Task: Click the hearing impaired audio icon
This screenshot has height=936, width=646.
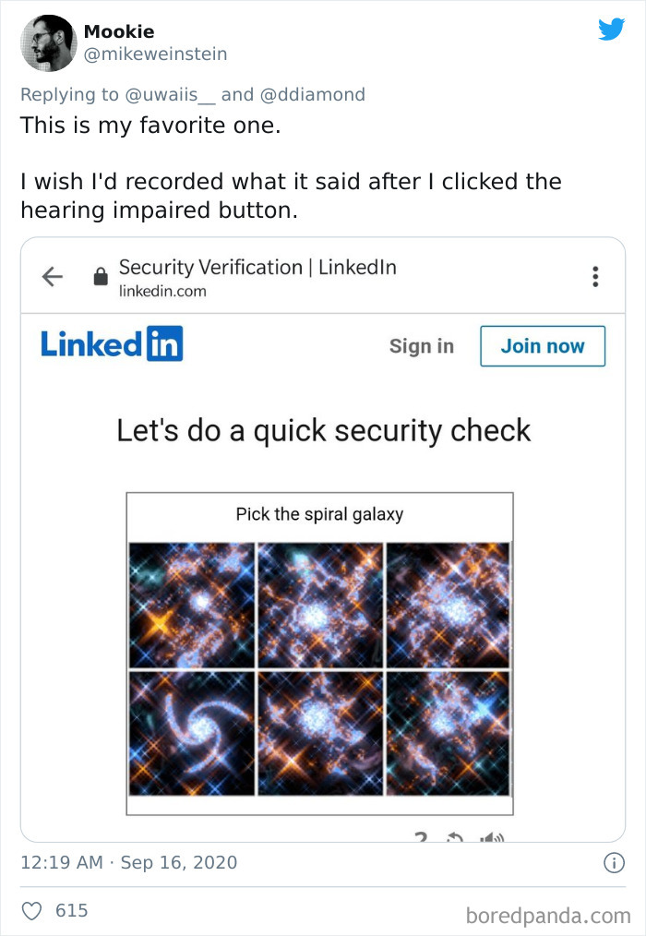Action: [x=490, y=835]
